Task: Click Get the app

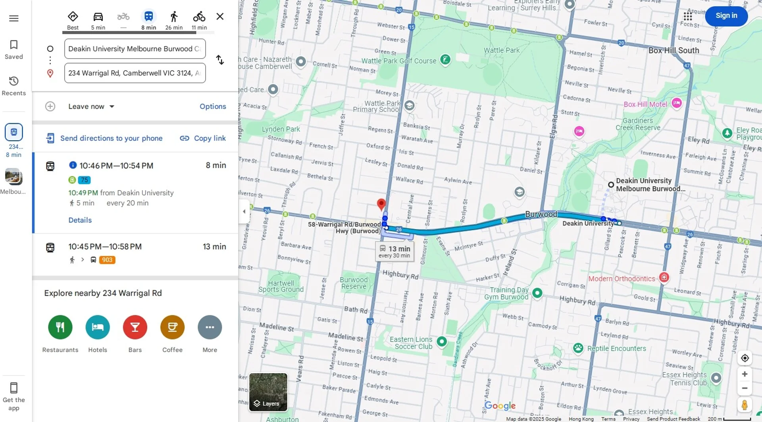Action: tap(14, 397)
